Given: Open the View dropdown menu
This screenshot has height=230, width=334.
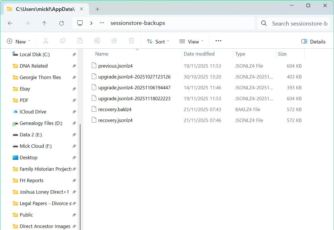Looking at the screenshot, I should pos(191,42).
